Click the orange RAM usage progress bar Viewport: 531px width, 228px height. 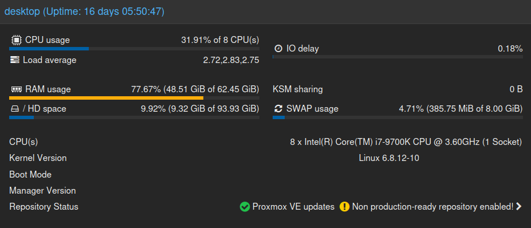point(134,98)
